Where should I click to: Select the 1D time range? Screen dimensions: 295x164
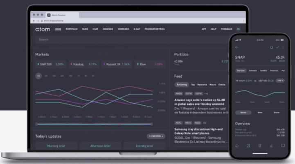(x=38, y=76)
